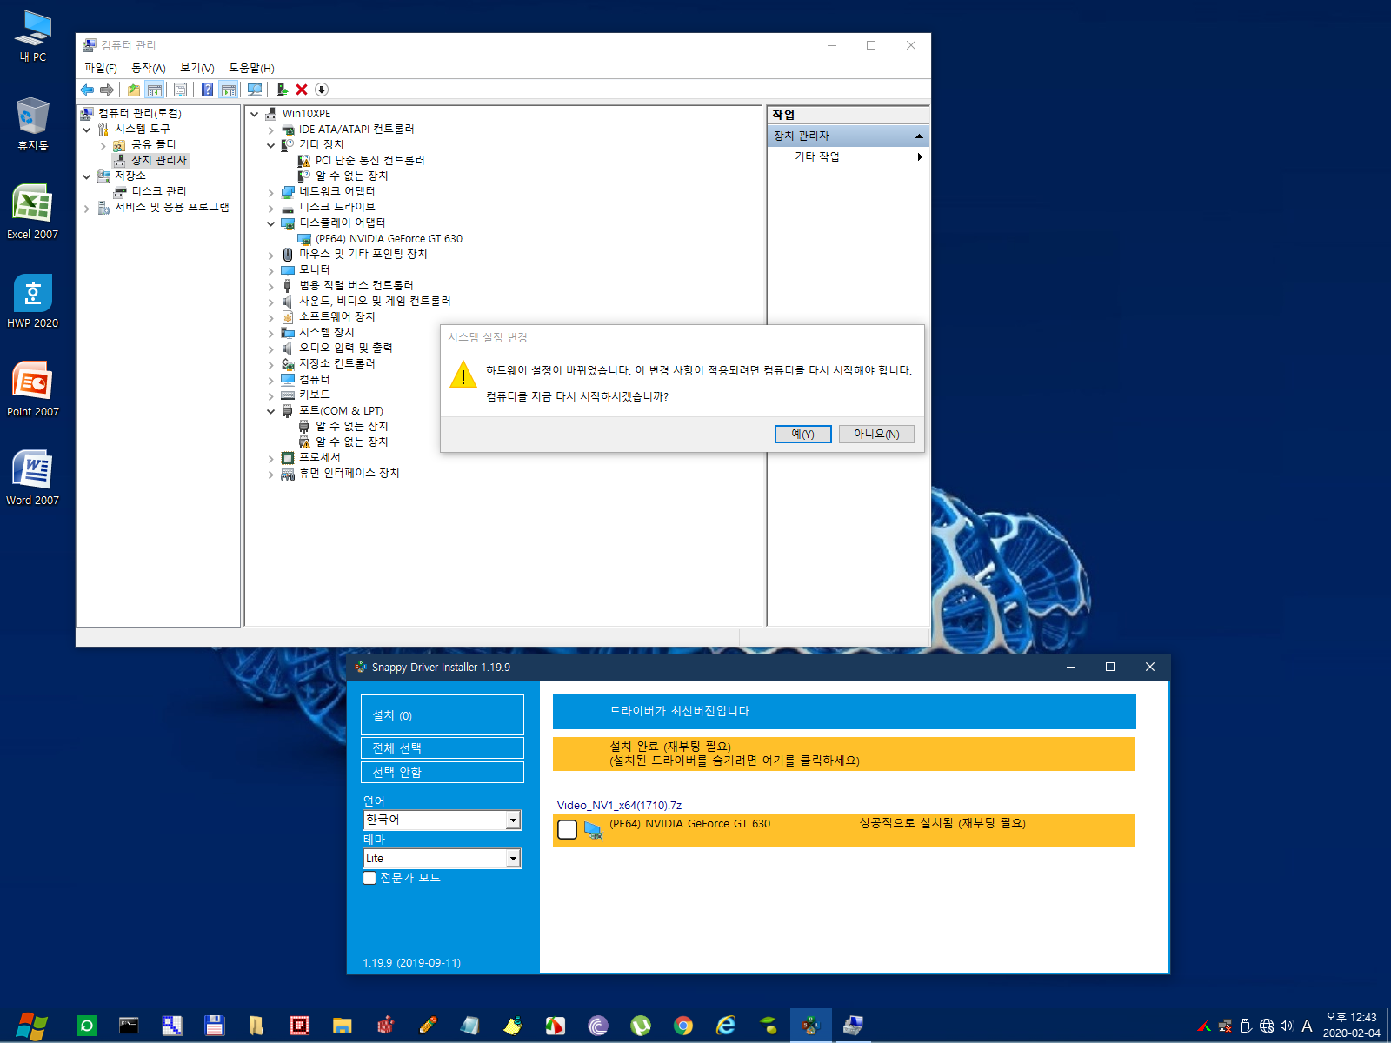Click the black down-arrow Disable device icon
This screenshot has width=1391, height=1043.
[322, 90]
